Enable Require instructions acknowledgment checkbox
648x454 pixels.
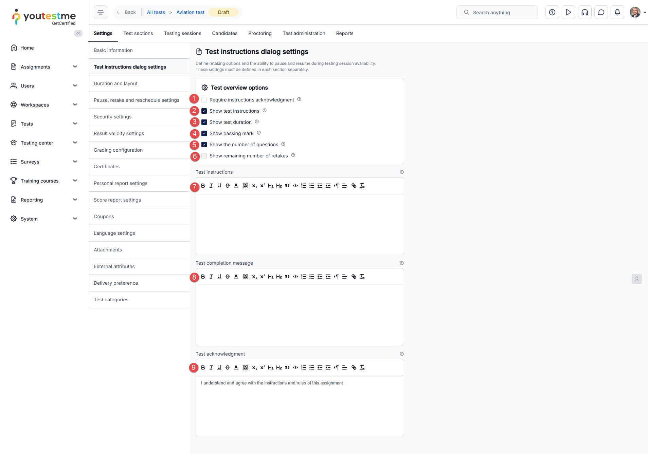pyautogui.click(x=204, y=100)
